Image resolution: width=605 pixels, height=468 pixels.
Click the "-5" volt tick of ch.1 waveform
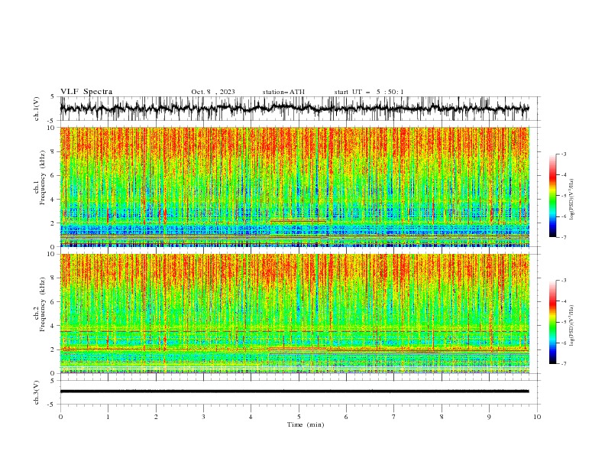(51, 121)
